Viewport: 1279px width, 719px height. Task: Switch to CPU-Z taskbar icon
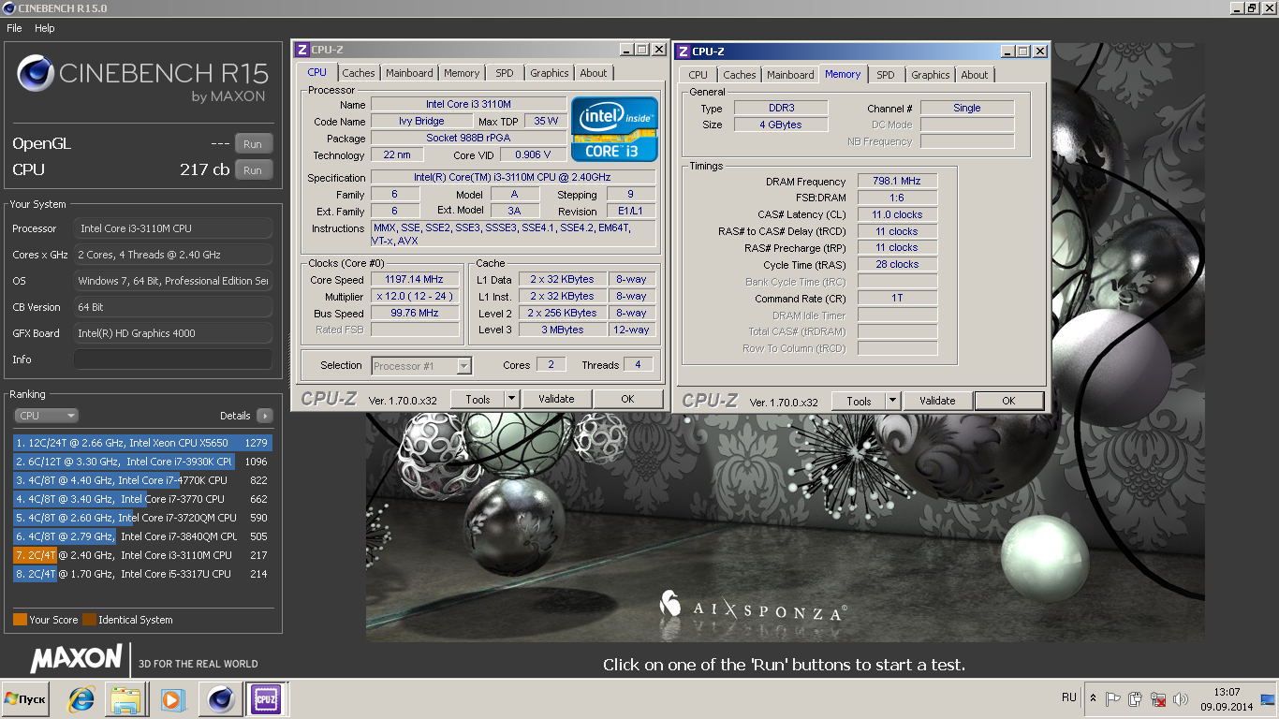pyautogui.click(x=265, y=698)
